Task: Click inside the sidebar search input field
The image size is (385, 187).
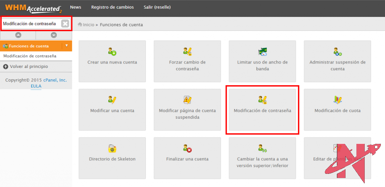Action: click(x=30, y=24)
